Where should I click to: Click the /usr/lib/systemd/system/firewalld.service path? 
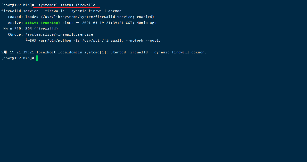[87, 17]
